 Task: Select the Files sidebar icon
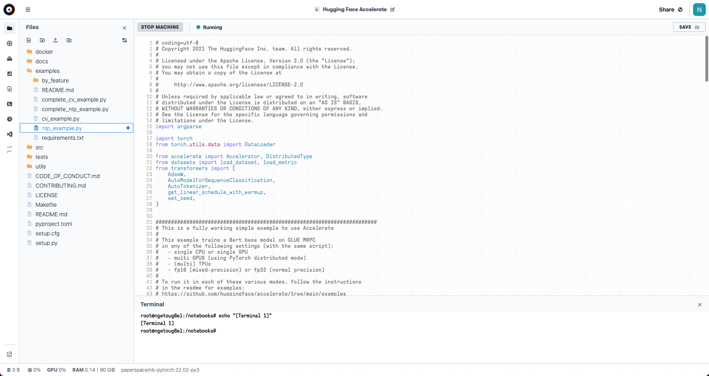[10, 28]
